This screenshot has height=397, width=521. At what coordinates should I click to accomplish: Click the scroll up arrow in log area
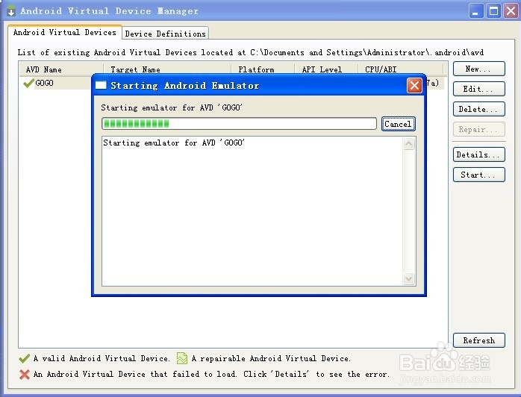coord(408,144)
